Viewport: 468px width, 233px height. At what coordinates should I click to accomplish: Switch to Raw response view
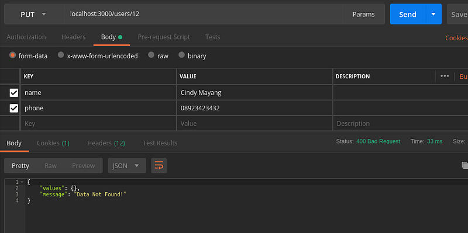click(50, 166)
